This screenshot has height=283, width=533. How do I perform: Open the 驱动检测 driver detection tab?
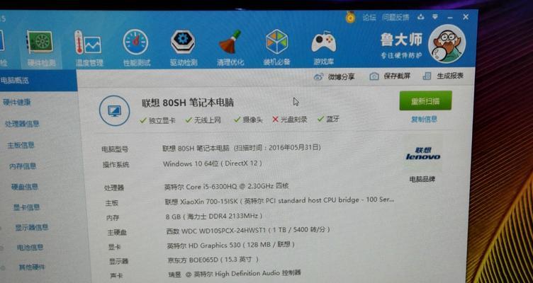(x=183, y=49)
